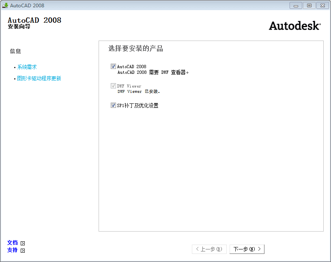Open the 系统需求 link

(x=27, y=67)
